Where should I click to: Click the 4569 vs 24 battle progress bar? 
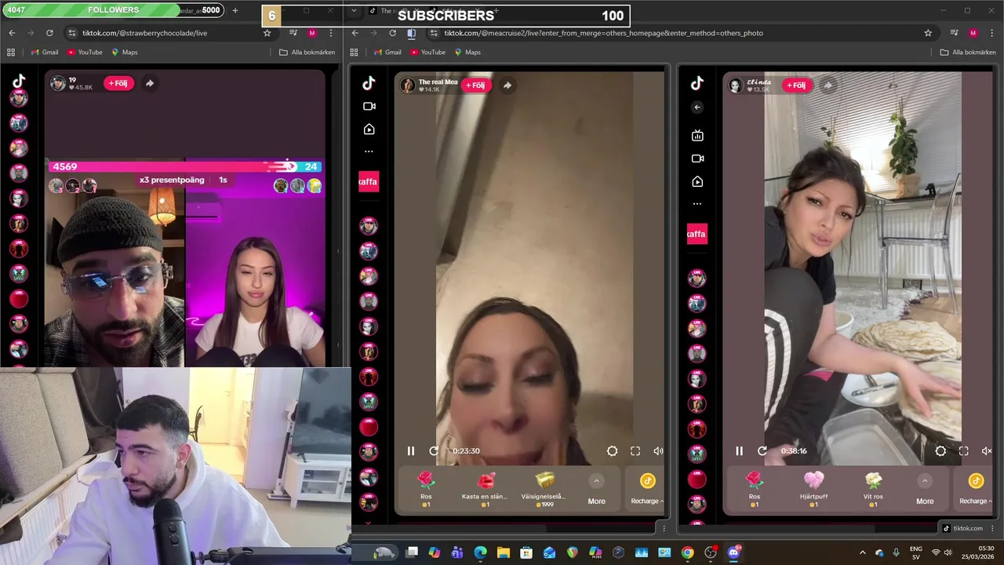click(x=185, y=166)
